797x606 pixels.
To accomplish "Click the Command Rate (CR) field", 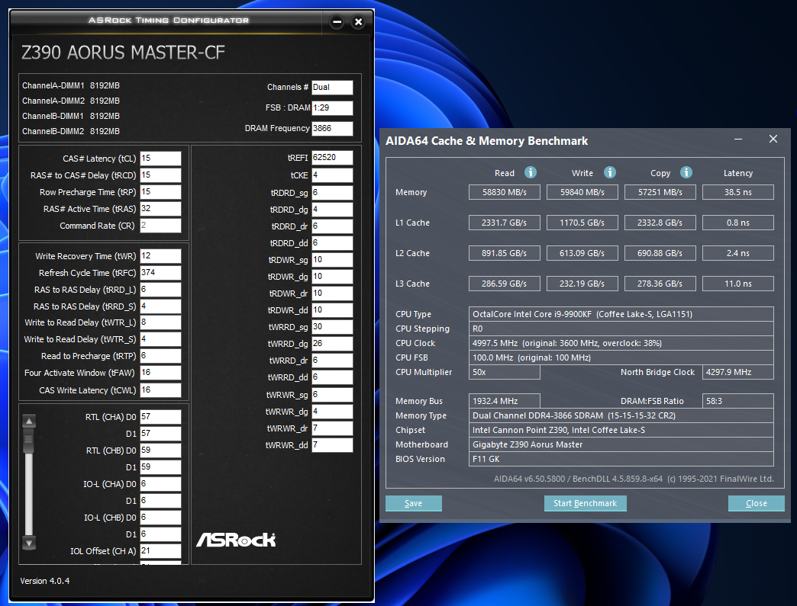I will (x=160, y=226).
